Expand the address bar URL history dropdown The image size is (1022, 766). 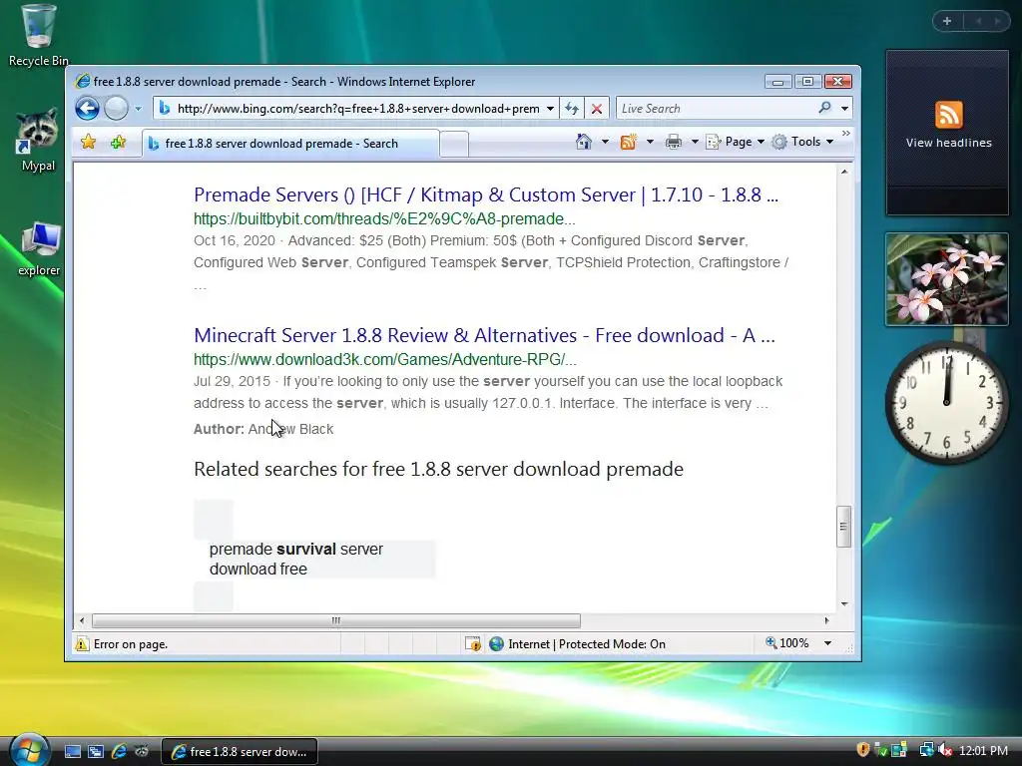(x=550, y=108)
